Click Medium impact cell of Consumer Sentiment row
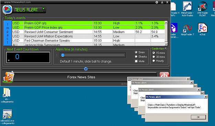 [123, 32]
